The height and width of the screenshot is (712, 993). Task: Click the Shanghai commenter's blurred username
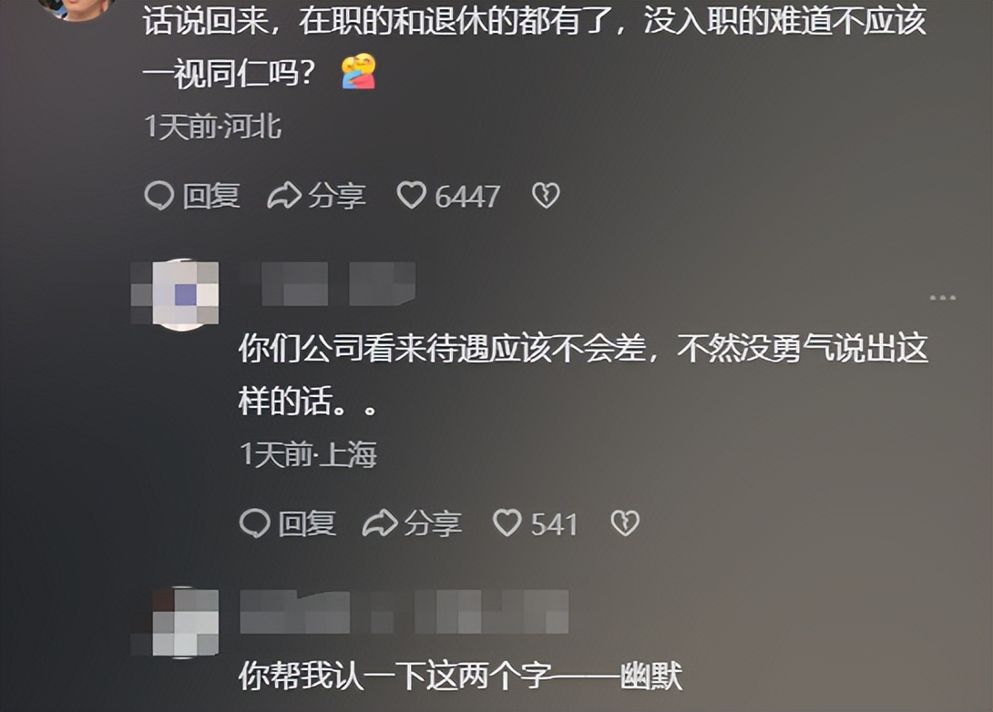[x=329, y=283]
